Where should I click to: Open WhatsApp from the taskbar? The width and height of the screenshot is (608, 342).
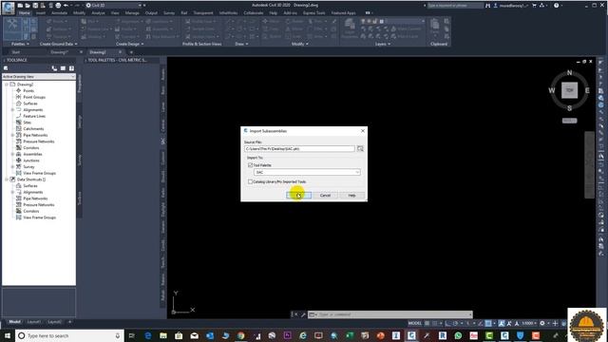pyautogui.click(x=458, y=335)
